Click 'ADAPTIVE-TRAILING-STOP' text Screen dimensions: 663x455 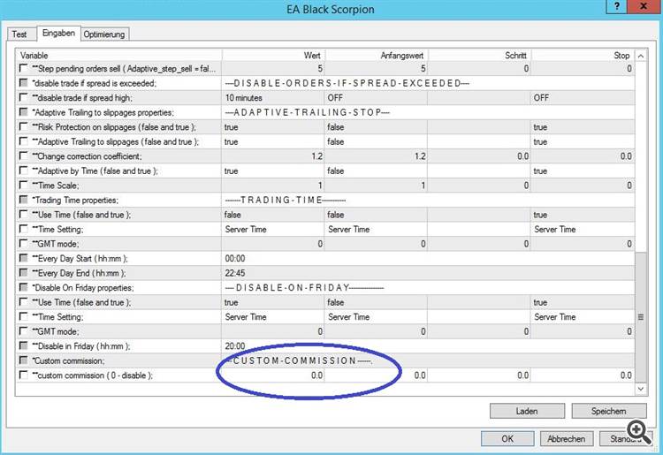[308, 112]
